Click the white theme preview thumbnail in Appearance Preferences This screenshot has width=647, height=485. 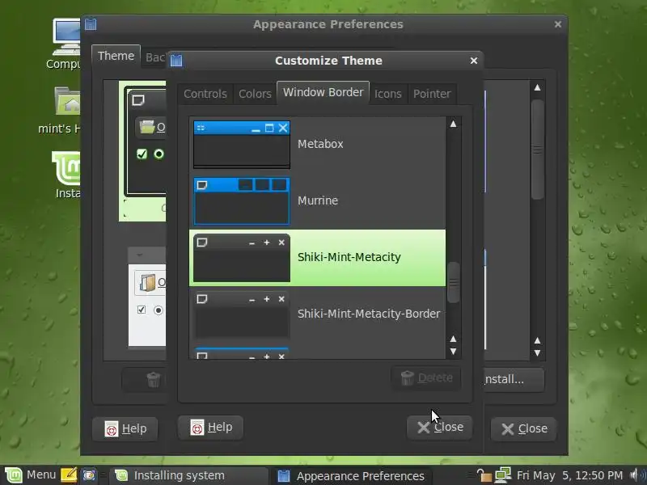point(147,297)
